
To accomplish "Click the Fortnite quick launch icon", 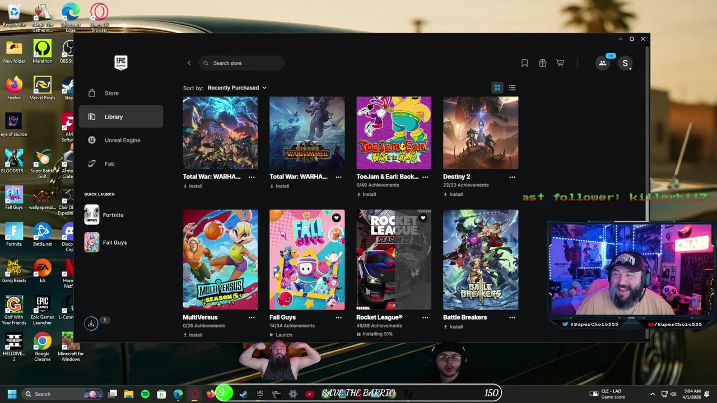I will [x=92, y=215].
